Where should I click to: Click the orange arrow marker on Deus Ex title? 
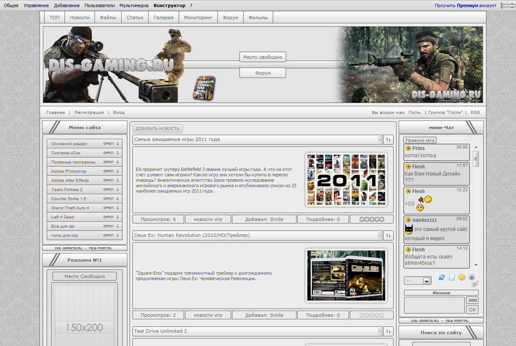[x=380, y=236]
